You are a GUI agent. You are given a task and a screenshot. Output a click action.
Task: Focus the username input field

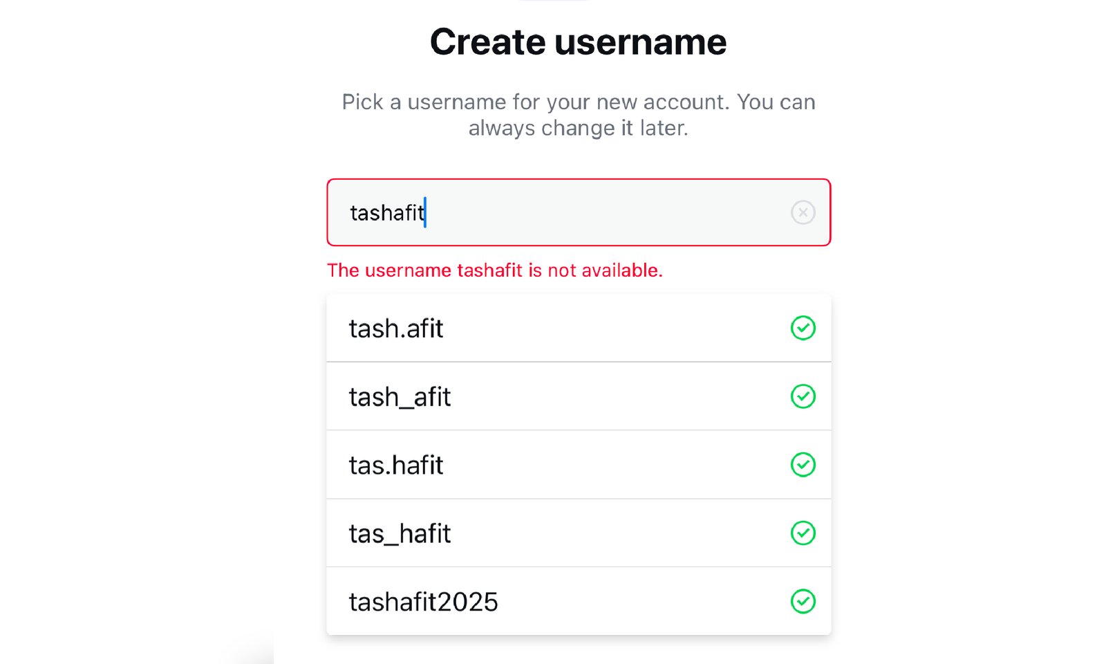pos(579,212)
